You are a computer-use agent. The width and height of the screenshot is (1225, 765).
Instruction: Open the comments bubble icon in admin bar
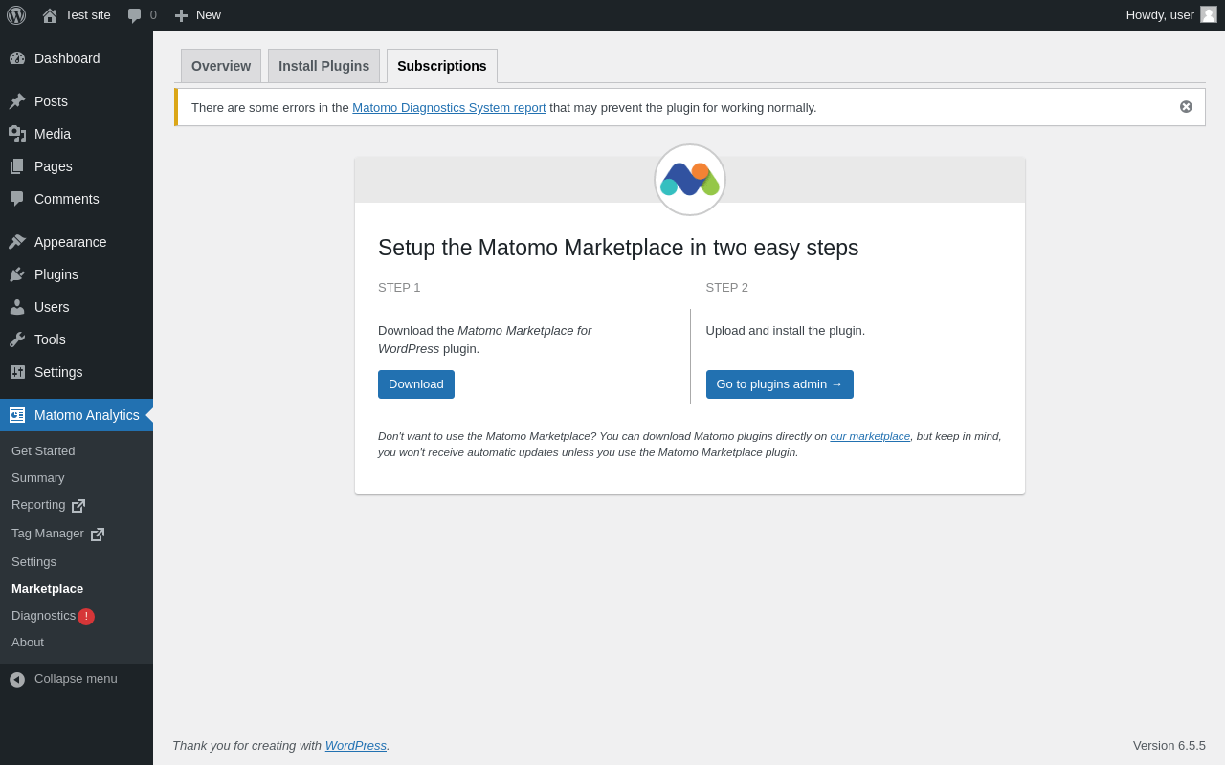(135, 15)
